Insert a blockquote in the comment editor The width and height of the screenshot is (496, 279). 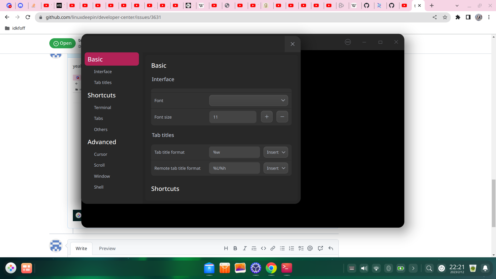(254, 248)
